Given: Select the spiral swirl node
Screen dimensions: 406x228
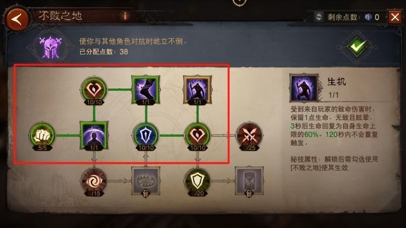Looking at the screenshot, I should coord(94,181).
